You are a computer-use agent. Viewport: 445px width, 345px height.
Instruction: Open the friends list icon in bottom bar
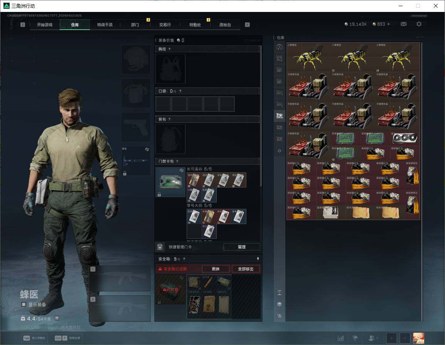tap(371, 338)
